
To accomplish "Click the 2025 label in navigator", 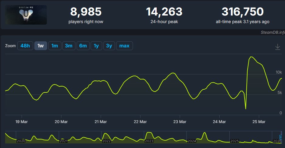I will [235, 141].
